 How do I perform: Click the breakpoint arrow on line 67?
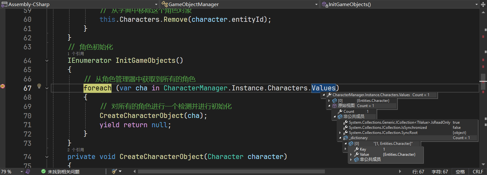tap(3, 86)
